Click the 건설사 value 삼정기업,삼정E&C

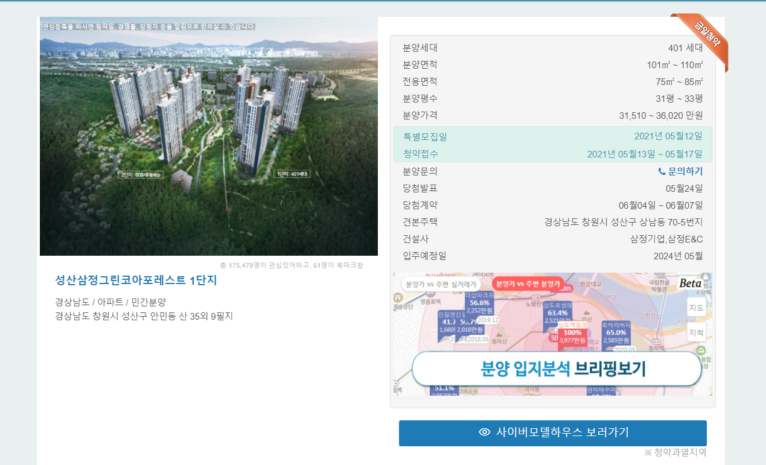[666, 239]
